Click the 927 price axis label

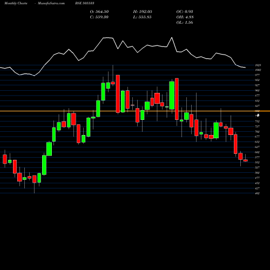pyautogui.click(x=258, y=85)
